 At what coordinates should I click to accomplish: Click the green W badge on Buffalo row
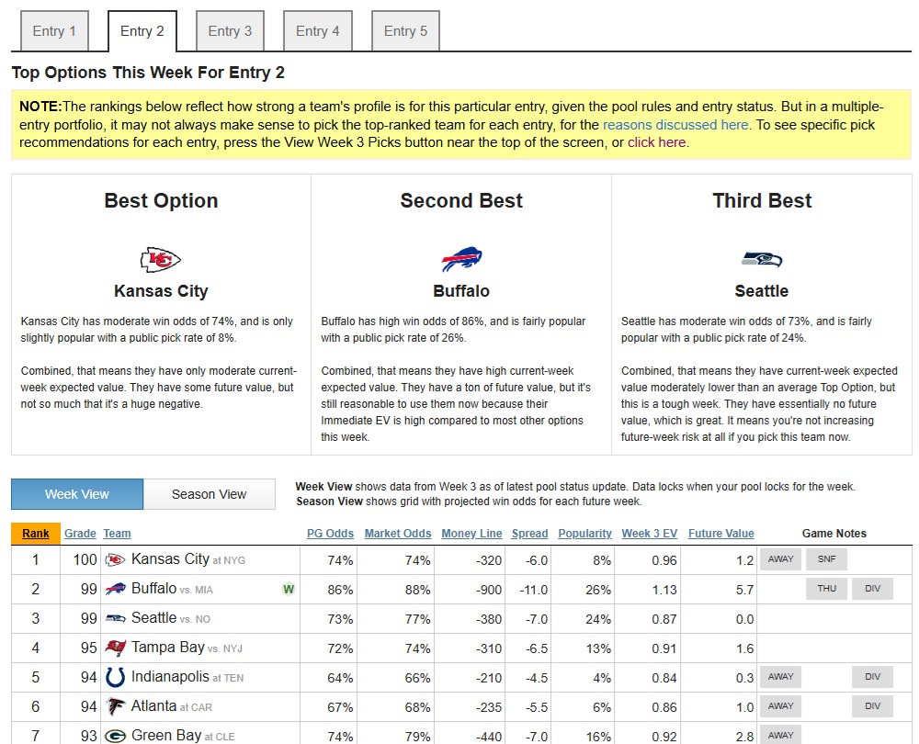289,590
